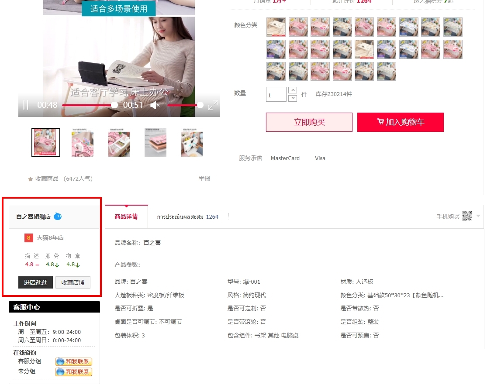Click the video progress bar
Image resolution: width=494 pixels, height=385 pixels.
pos(87,105)
